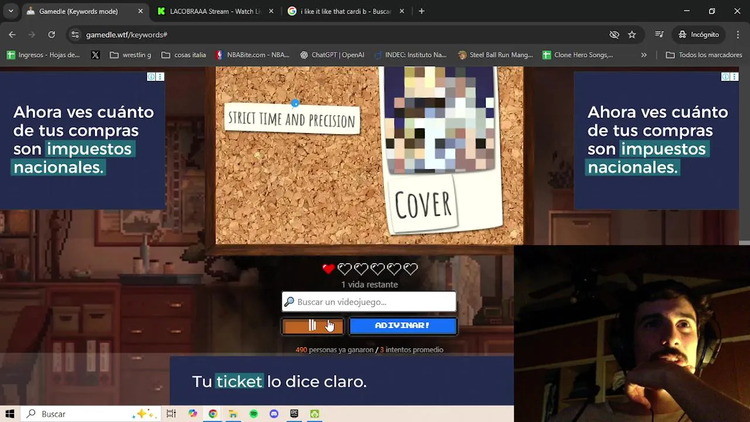Click the address bar URL gamedle.wtf/keywords#
750x422 pixels.
coord(127,35)
